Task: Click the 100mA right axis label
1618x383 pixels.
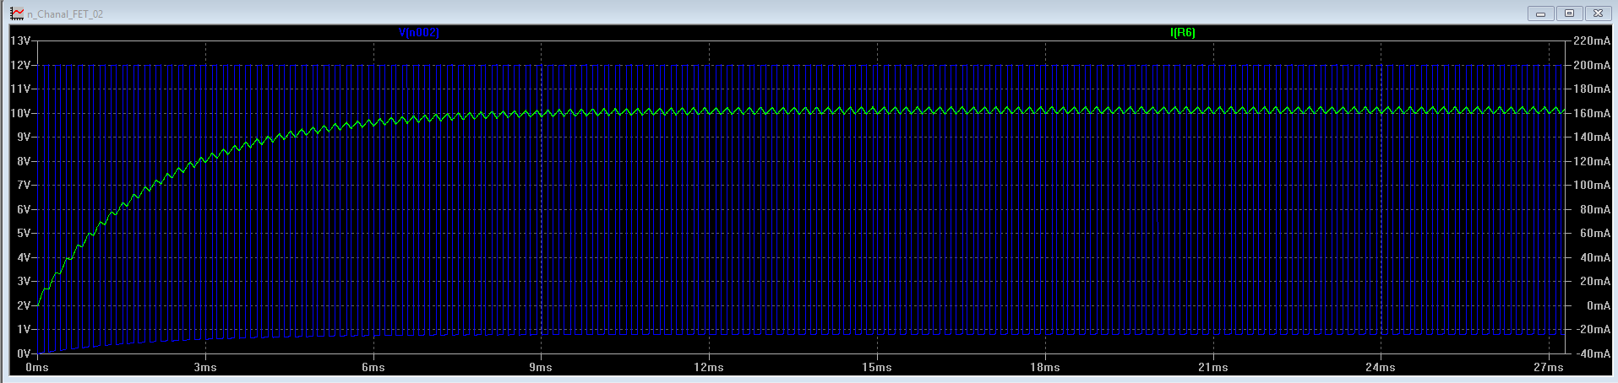Action: coord(1592,185)
